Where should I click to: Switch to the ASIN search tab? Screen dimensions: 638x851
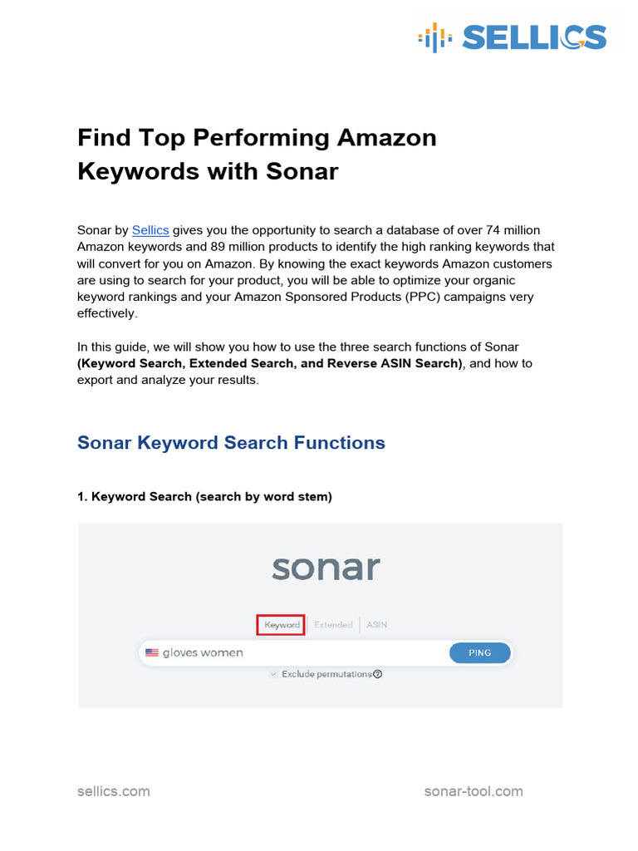376,625
